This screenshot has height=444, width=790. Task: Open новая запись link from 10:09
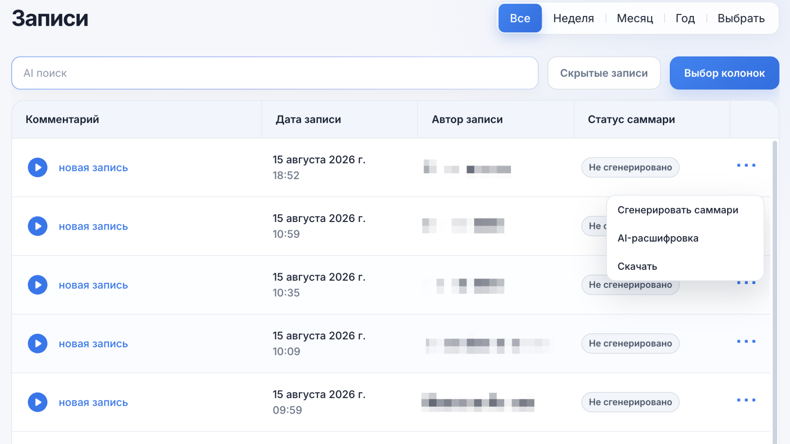[93, 344]
